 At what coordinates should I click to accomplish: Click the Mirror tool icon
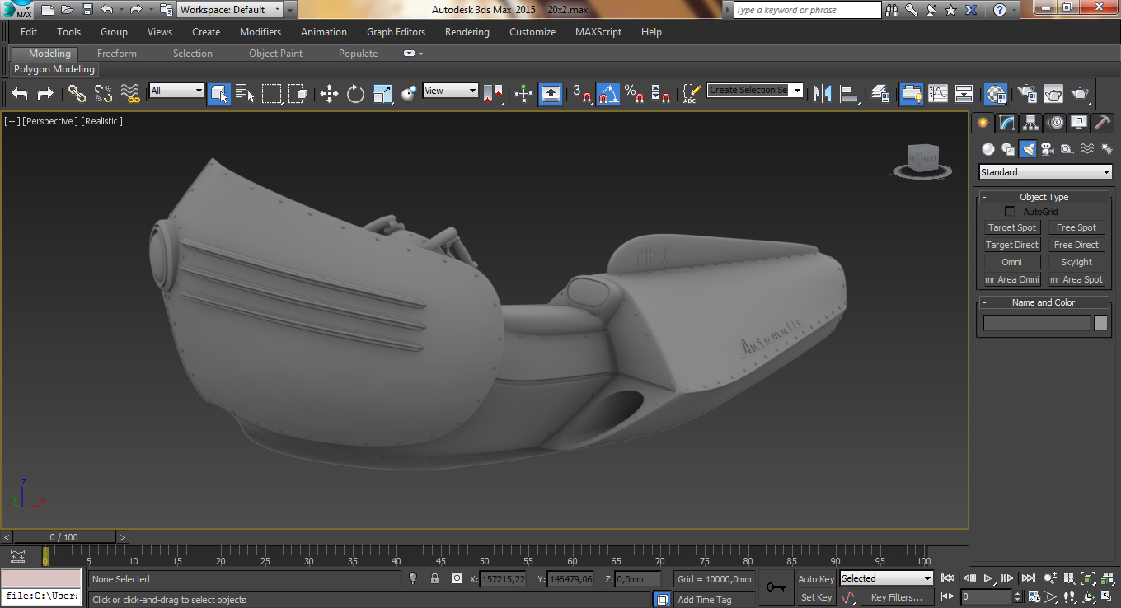click(x=822, y=93)
